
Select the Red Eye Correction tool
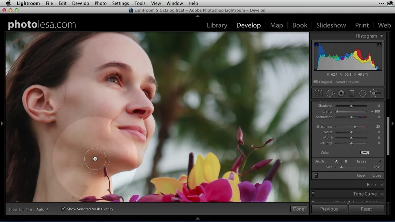click(x=341, y=94)
